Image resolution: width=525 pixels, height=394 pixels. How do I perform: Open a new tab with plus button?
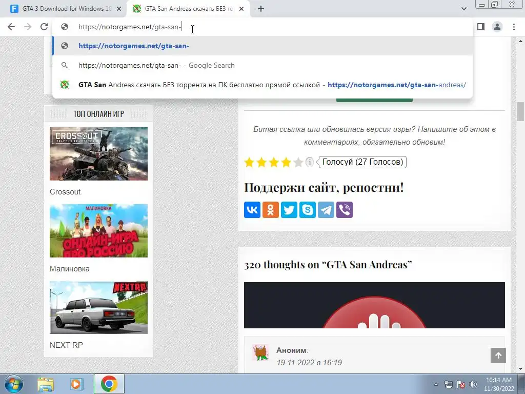261,9
